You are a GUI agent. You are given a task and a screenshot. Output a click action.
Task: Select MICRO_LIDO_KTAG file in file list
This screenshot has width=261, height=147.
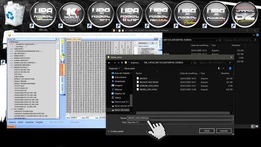click(148, 89)
